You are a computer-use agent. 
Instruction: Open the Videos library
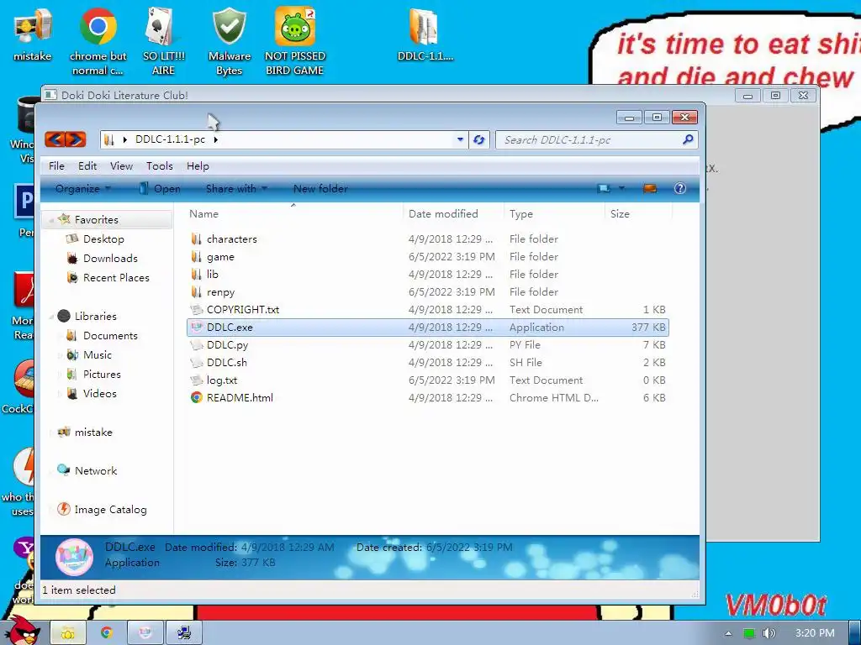click(92, 393)
